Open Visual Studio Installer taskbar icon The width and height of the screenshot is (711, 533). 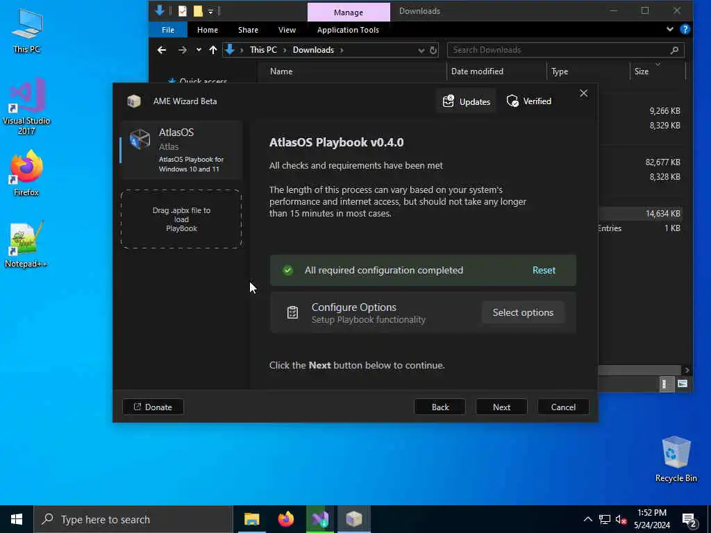click(320, 519)
